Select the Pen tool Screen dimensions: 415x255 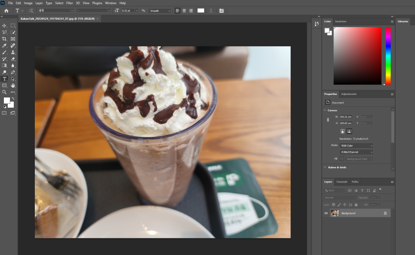pyautogui.click(x=13, y=72)
